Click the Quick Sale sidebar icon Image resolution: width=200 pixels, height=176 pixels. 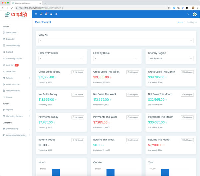coord(4,71)
